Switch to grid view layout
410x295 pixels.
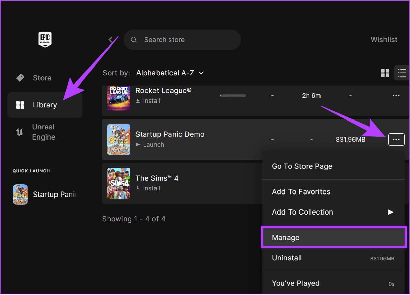pos(385,73)
